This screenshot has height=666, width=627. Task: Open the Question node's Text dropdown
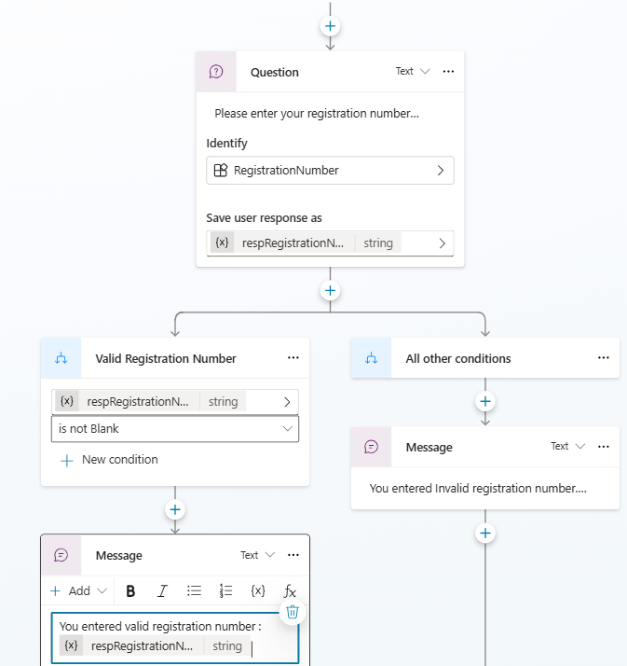(413, 71)
